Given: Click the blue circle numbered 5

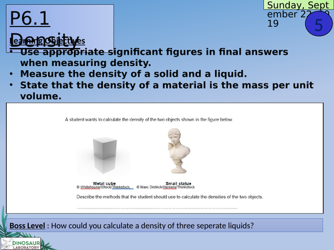Looking at the screenshot, I should (x=319, y=24).
